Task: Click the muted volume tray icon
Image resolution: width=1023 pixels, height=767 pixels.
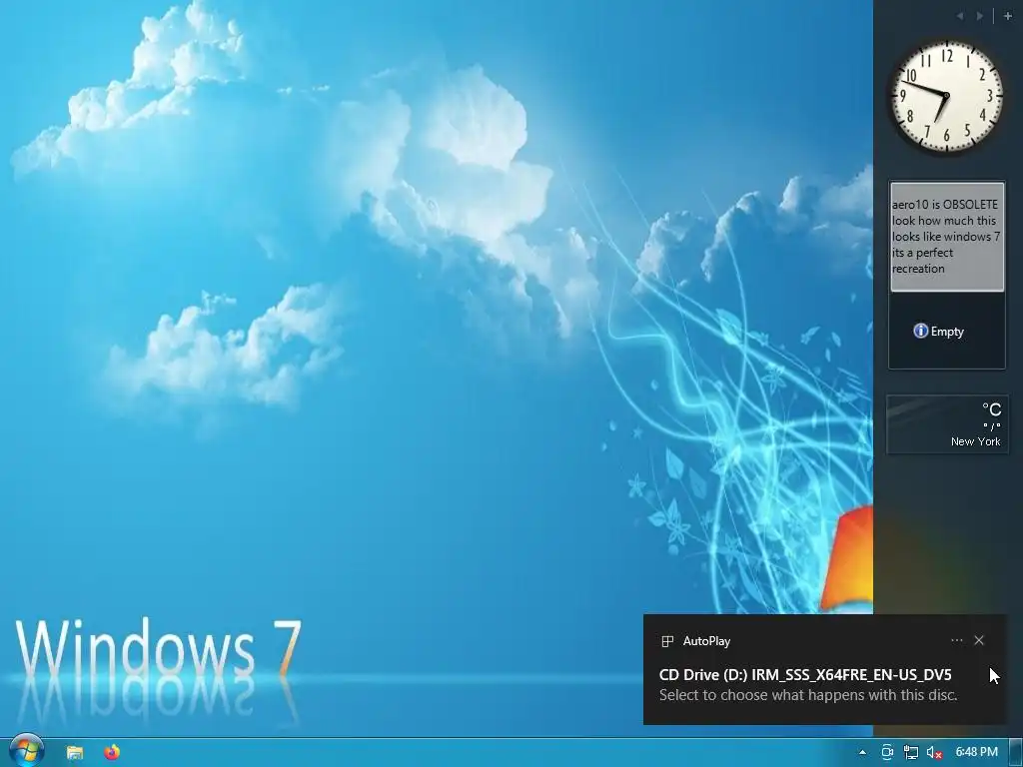Action: coord(934,752)
